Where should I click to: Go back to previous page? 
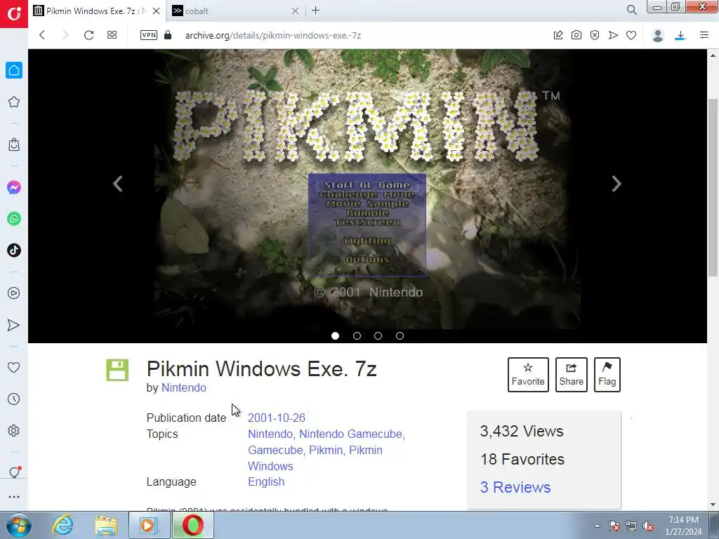pos(42,35)
